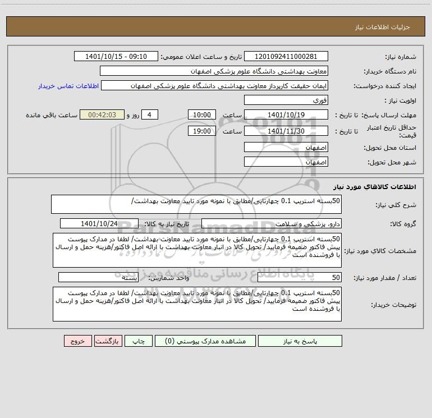The image size is (432, 418).
Task: Click the شماره نیاز label
Action: point(401,57)
